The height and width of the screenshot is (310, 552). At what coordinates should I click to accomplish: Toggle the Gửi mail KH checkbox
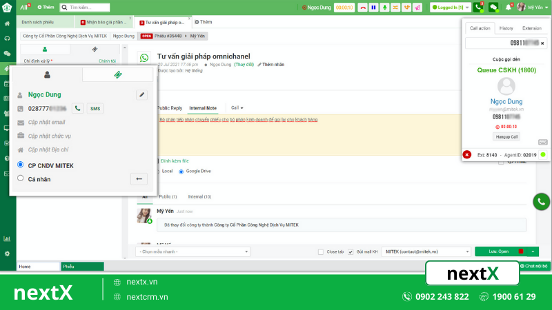(351, 252)
